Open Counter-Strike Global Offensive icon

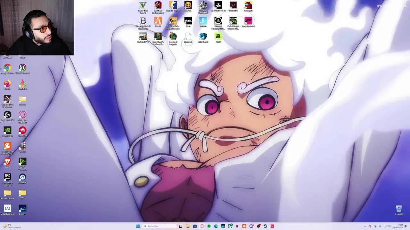[x=173, y=23]
